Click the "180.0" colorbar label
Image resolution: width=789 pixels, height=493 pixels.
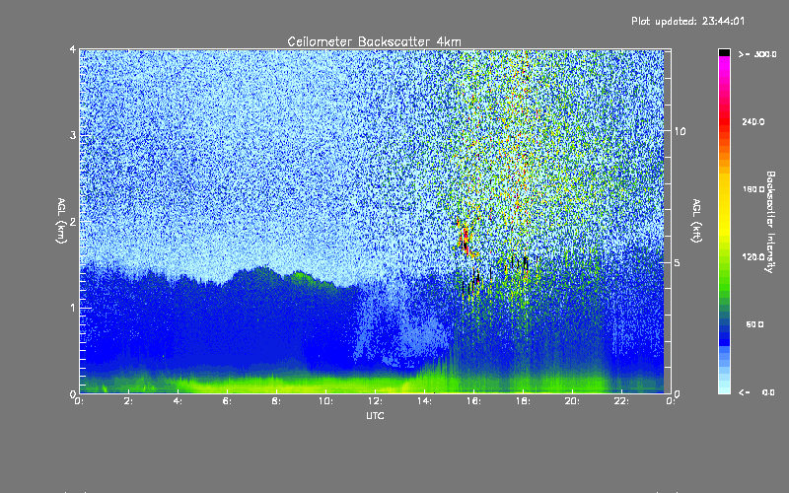[753, 189]
